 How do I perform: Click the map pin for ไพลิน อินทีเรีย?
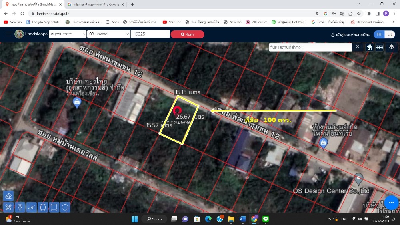[324, 143]
